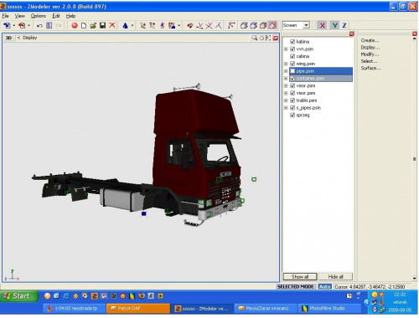Image resolution: width=419 pixels, height=318 pixels.
Task: Toggle kabina visibility checkbox
Action: (292, 42)
